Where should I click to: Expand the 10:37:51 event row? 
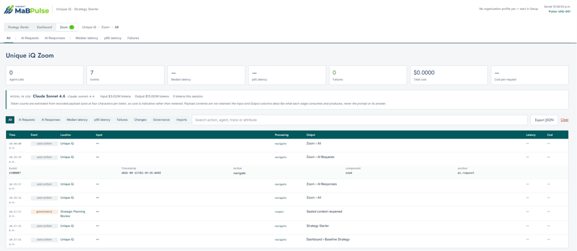pos(287,241)
